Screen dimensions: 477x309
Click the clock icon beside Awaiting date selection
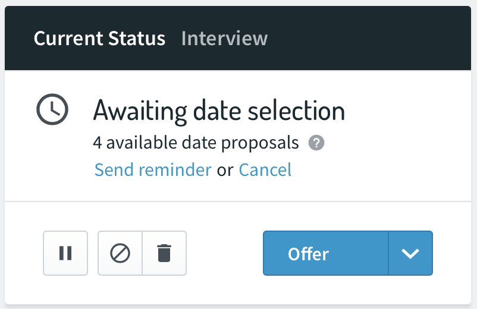coord(52,109)
